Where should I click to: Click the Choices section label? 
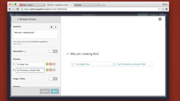click(x=17, y=59)
